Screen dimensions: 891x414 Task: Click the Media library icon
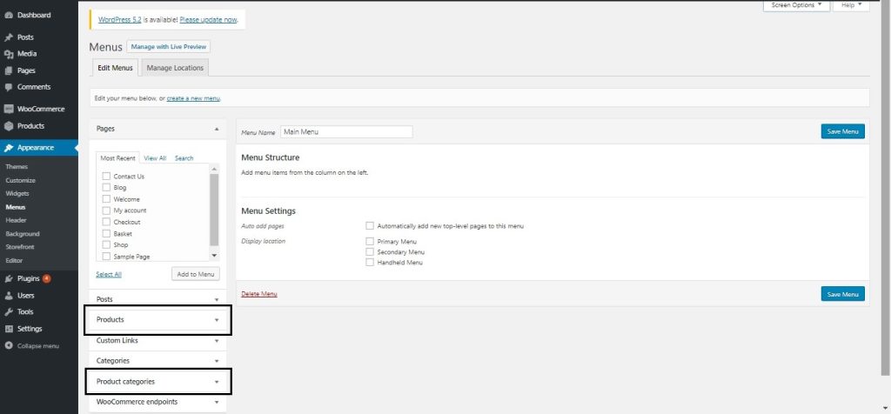tap(9, 54)
